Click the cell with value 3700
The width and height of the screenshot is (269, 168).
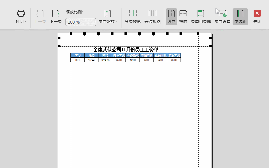click(174, 60)
